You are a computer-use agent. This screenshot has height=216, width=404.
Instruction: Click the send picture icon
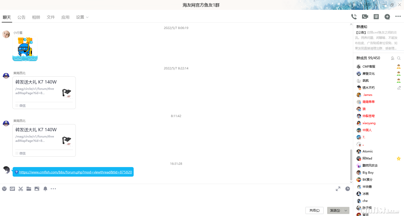[x=37, y=189]
